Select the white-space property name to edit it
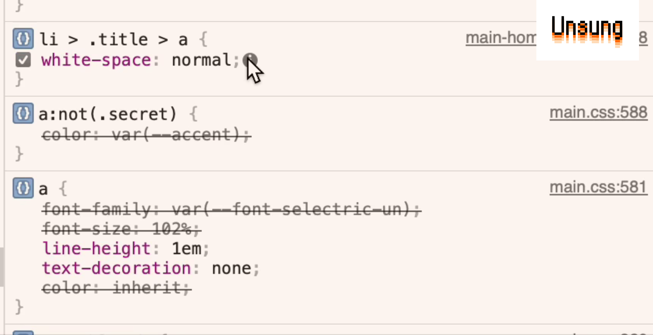The image size is (653, 335). pos(96,60)
